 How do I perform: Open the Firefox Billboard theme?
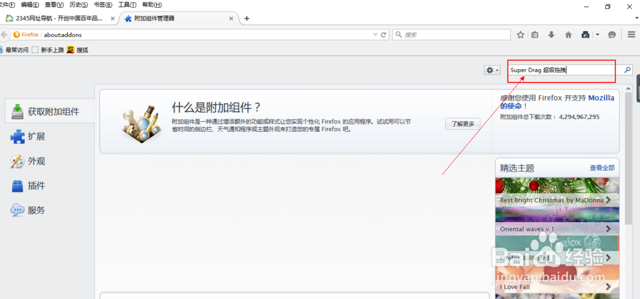pos(557,250)
